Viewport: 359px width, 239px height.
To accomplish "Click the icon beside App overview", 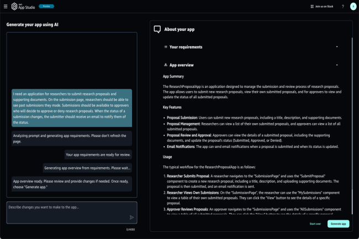I will tap(166, 65).
